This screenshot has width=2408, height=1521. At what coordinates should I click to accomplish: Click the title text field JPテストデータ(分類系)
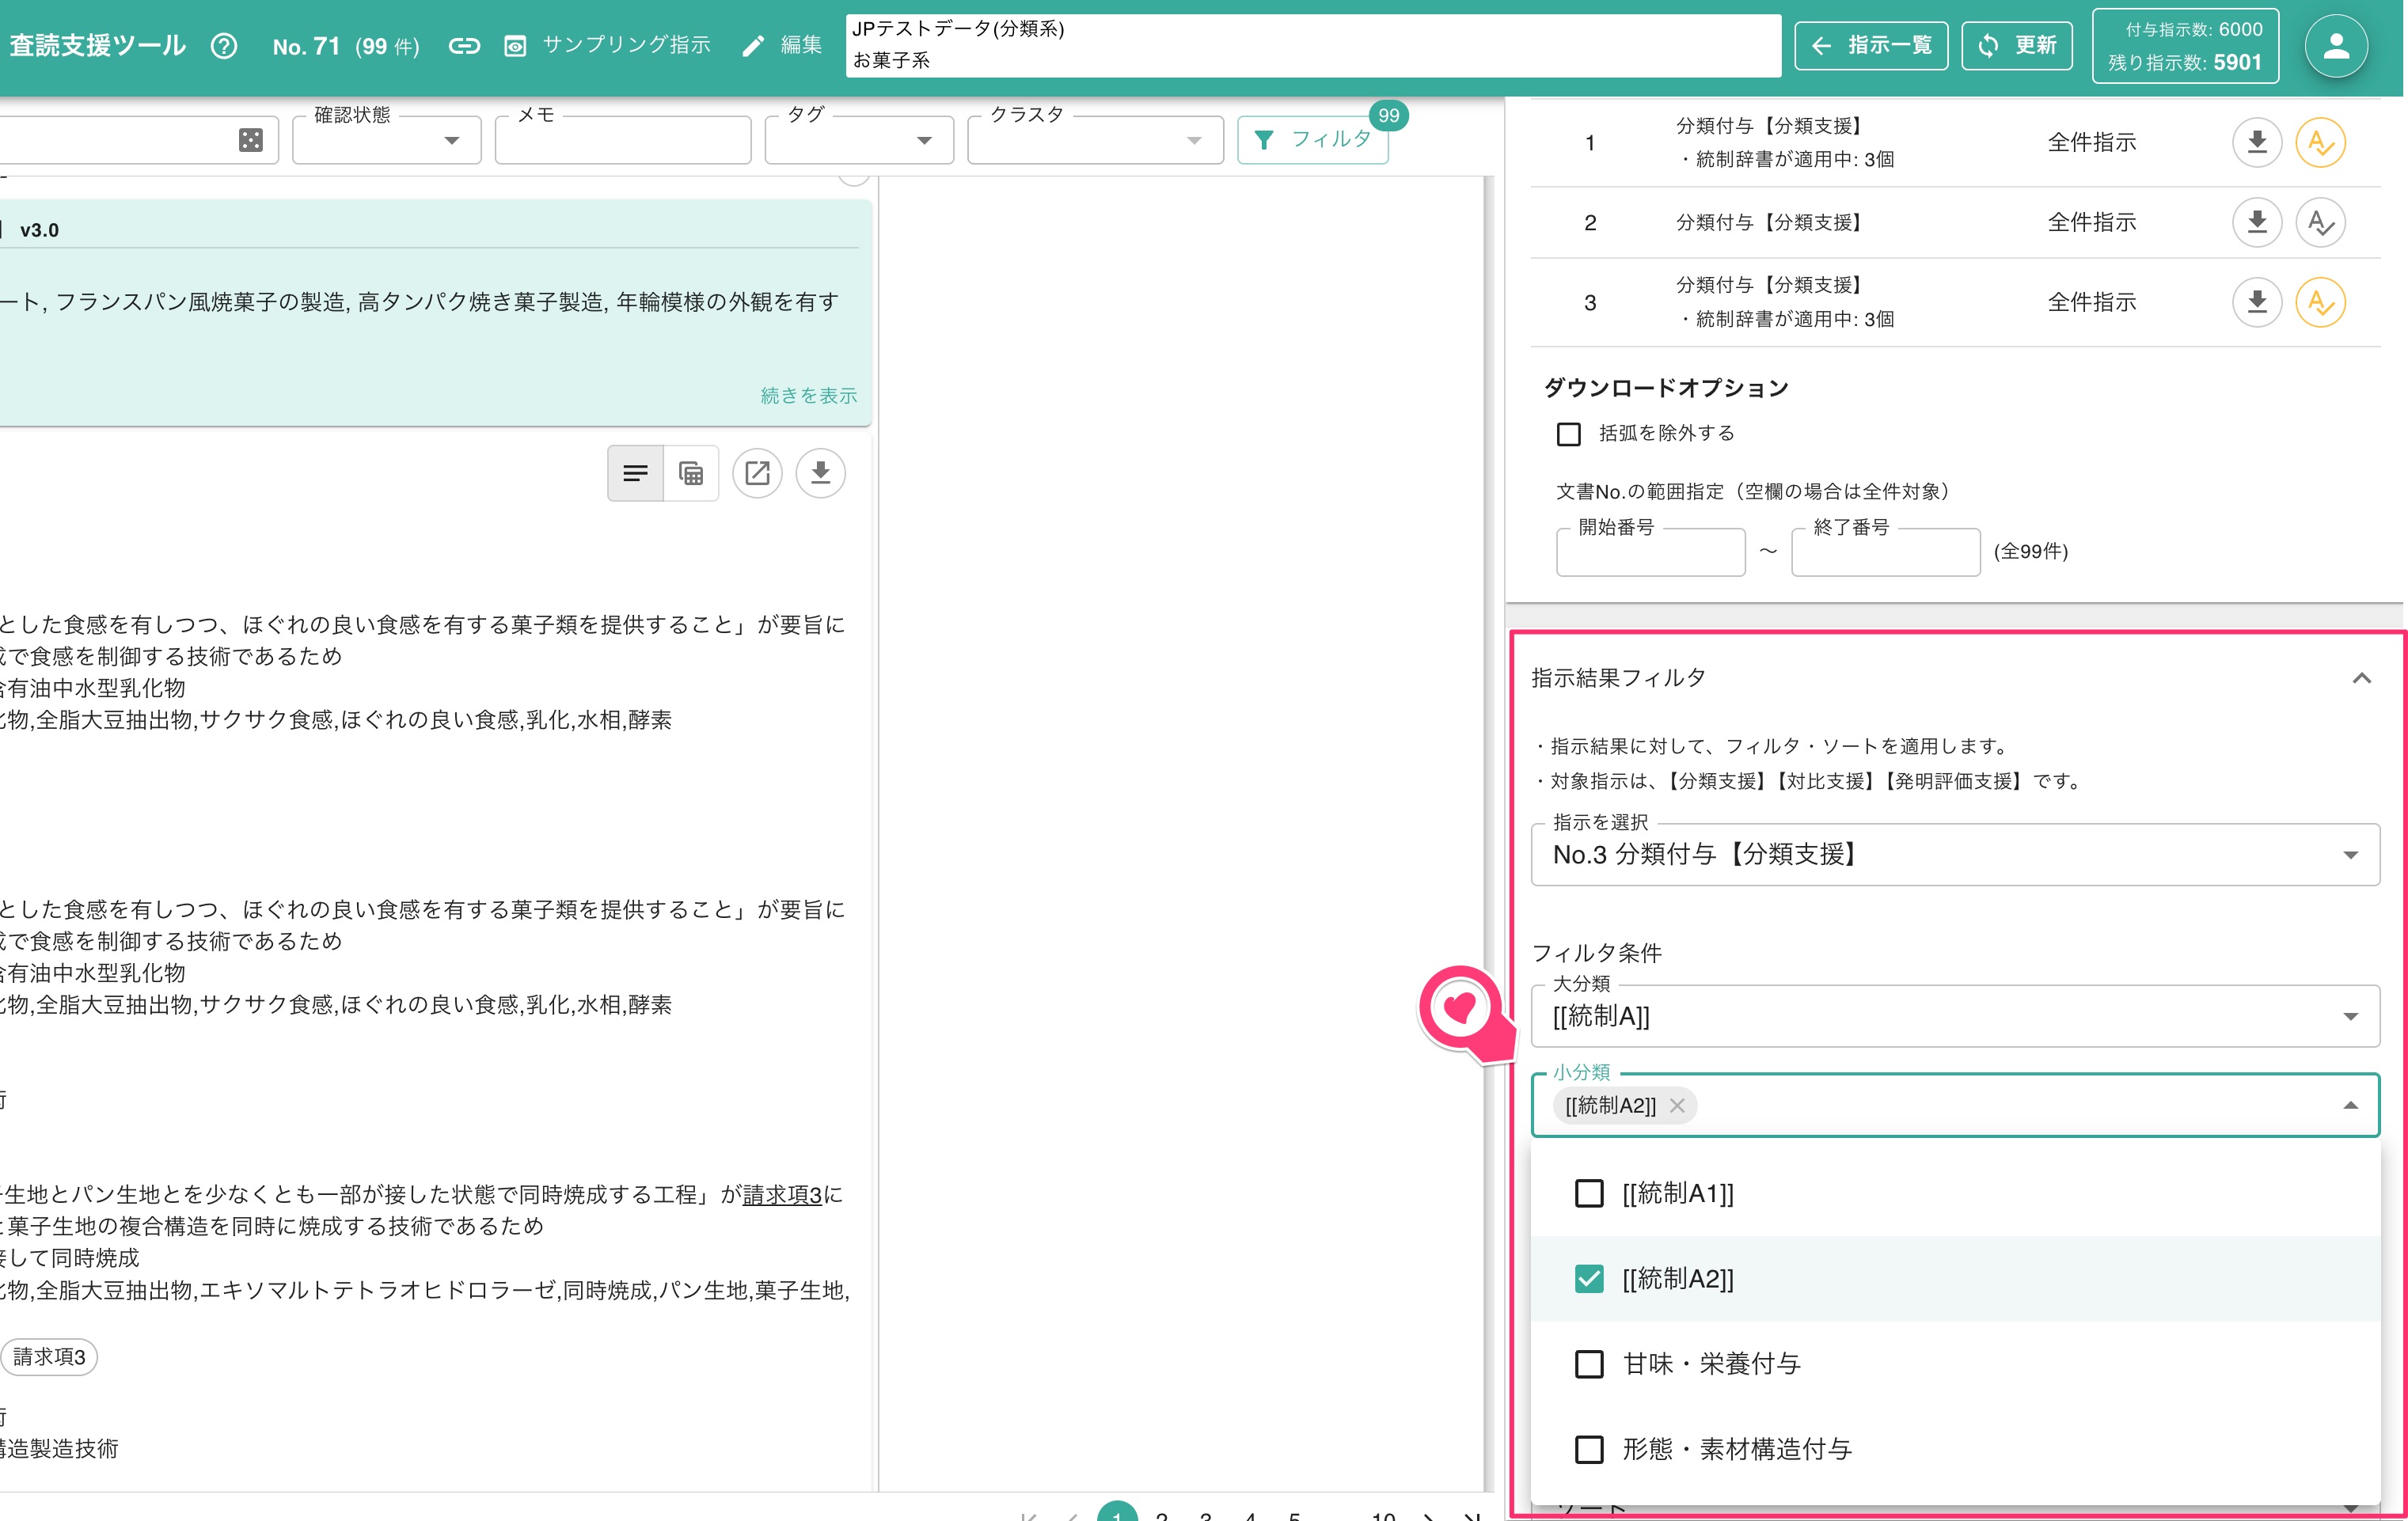[1312, 45]
